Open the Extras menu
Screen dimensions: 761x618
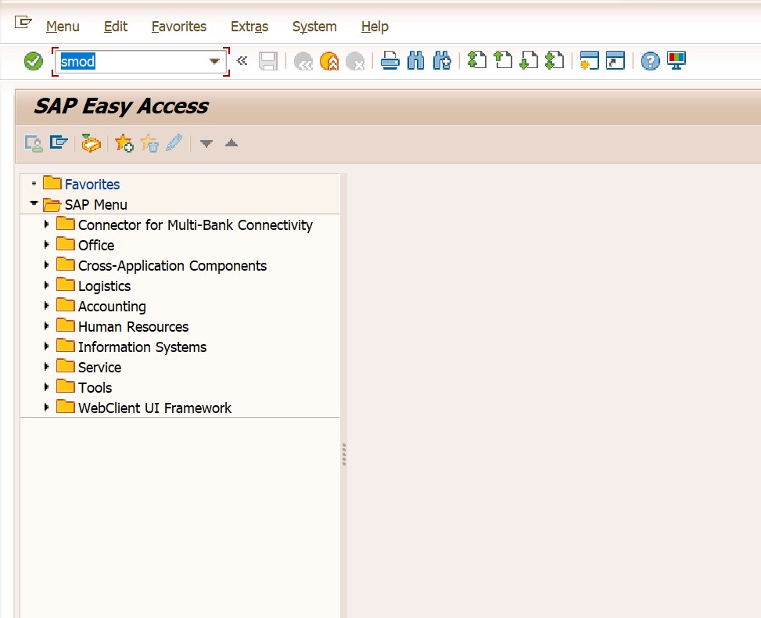(249, 27)
